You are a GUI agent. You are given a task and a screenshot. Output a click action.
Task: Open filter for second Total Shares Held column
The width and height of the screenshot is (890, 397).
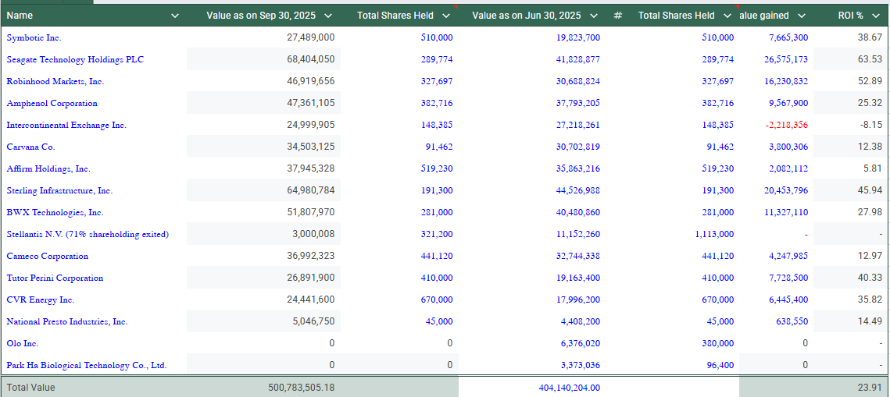click(727, 16)
